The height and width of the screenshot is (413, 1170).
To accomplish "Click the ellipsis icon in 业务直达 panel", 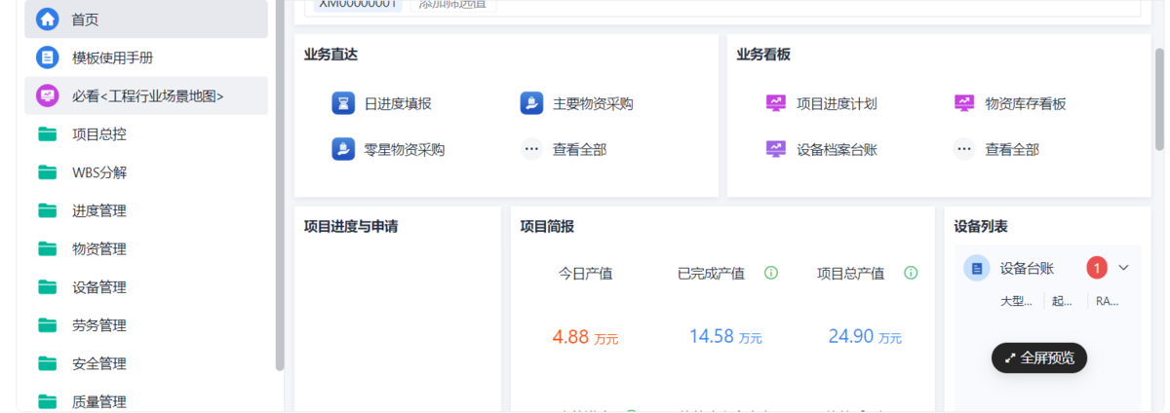I will (x=531, y=149).
